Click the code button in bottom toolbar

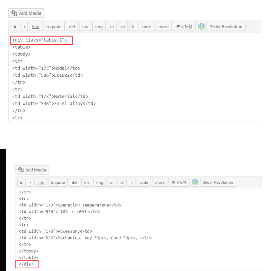143,183
